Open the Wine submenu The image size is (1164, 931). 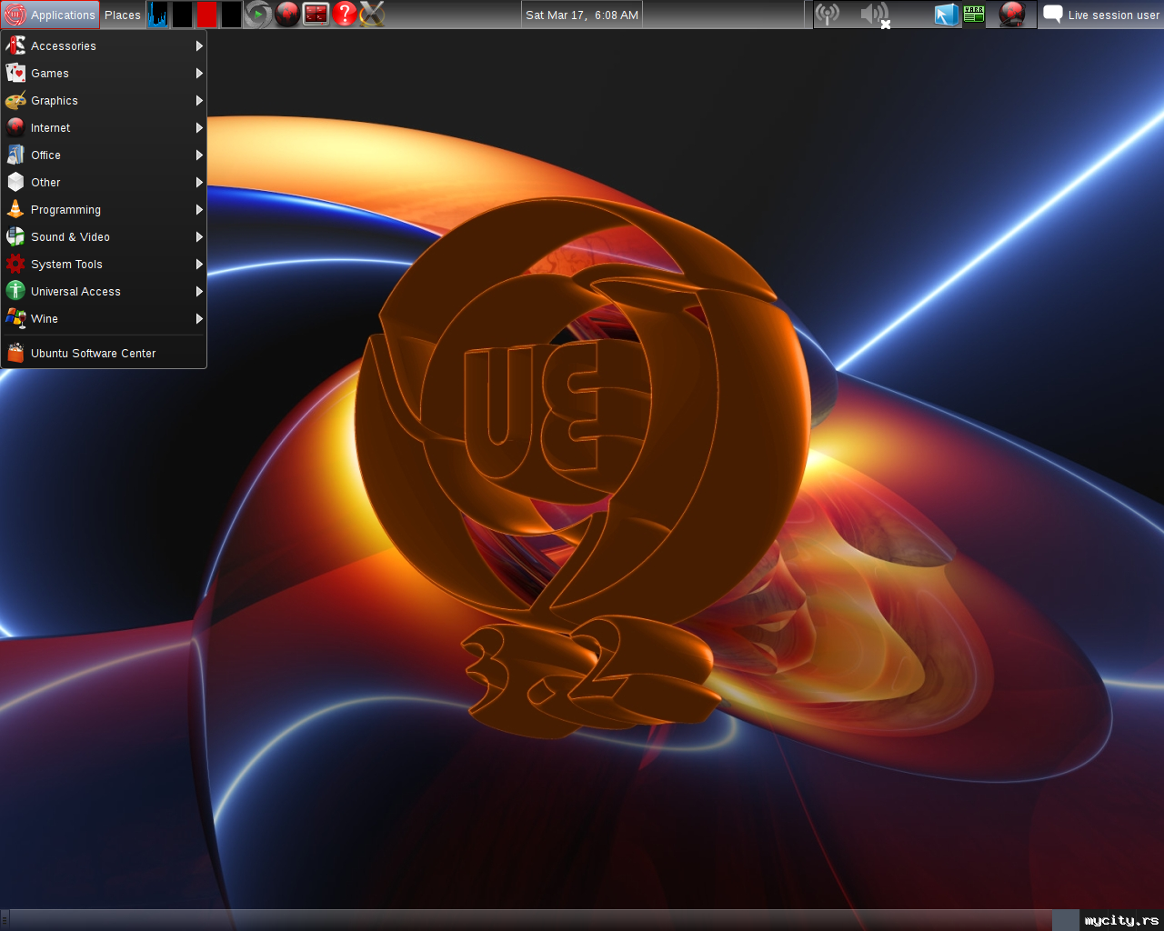(104, 318)
